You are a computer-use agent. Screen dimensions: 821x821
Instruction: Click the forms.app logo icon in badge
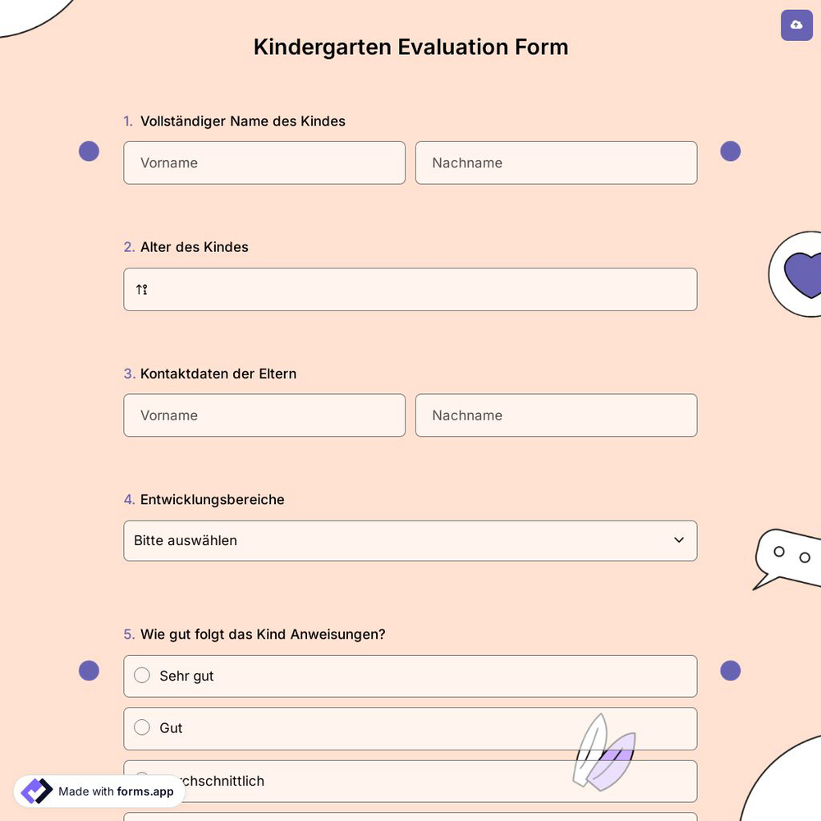[x=36, y=791]
